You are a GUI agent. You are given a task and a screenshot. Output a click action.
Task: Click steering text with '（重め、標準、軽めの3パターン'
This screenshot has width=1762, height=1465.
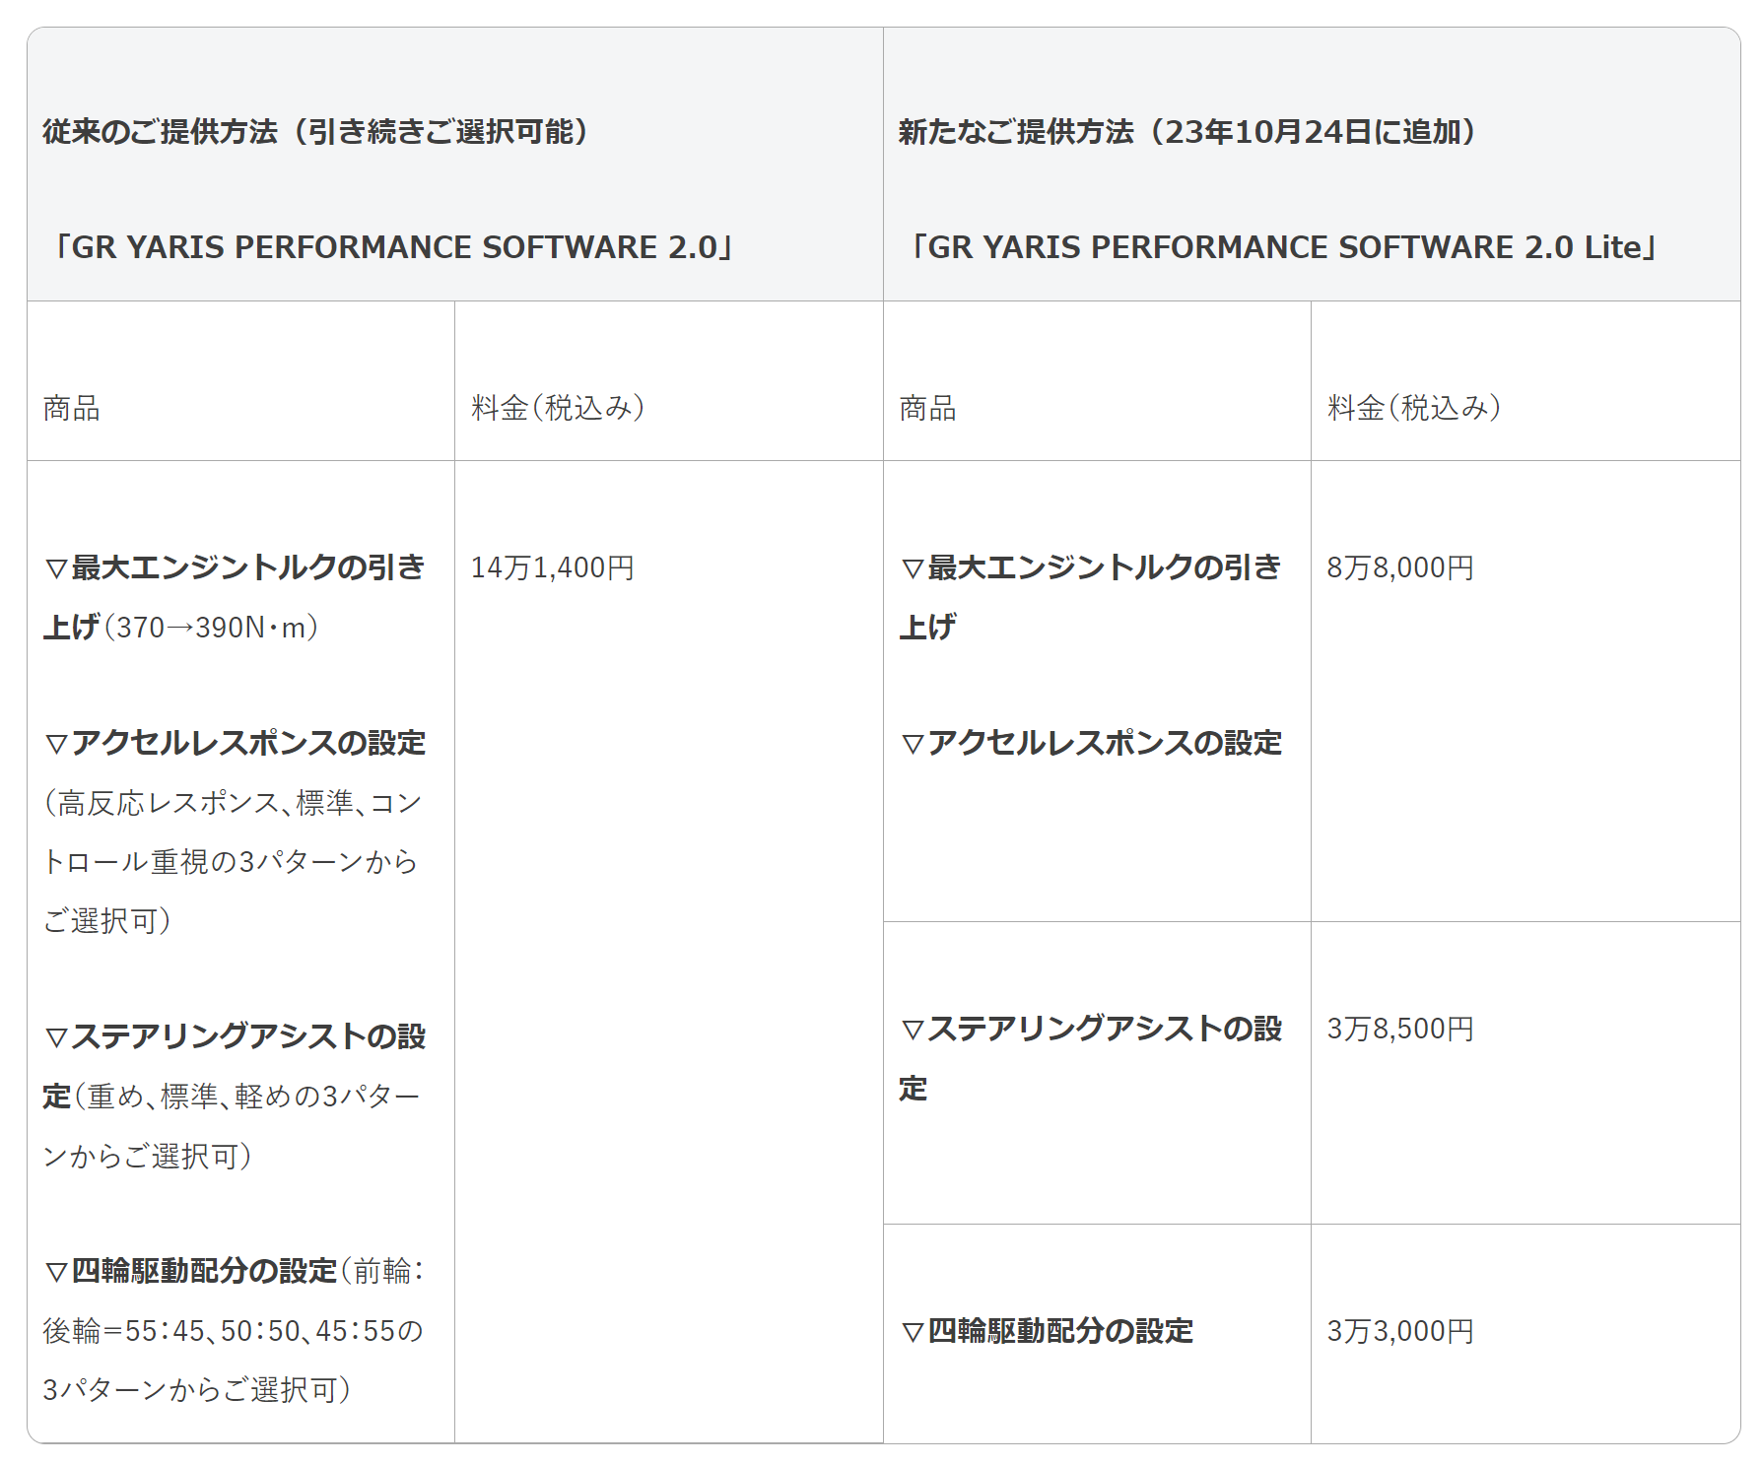click(235, 1096)
